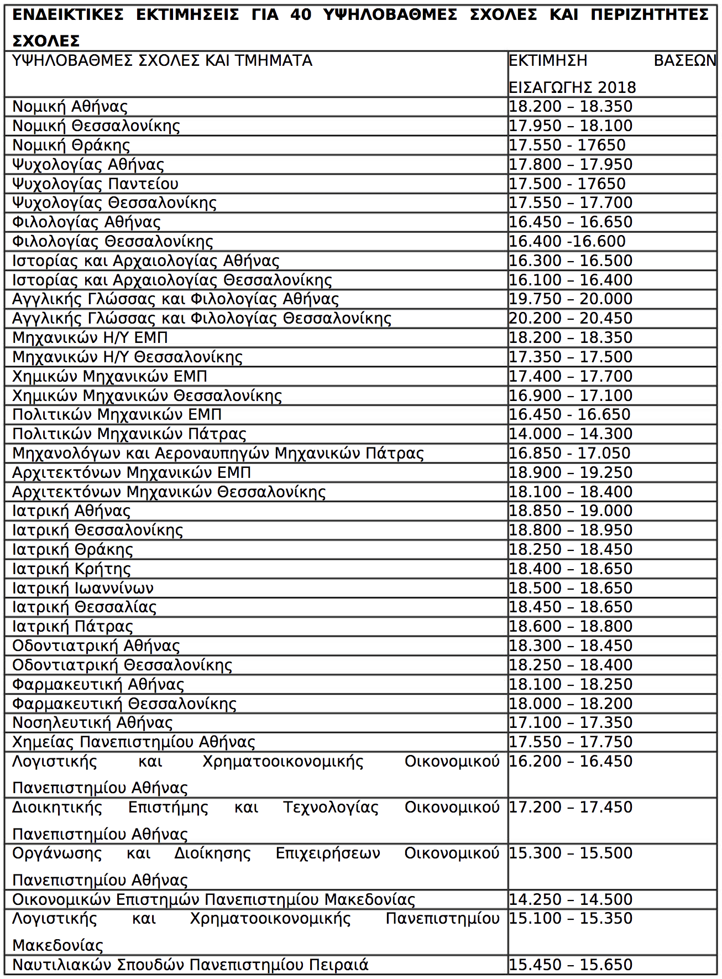
Task: Select the value '18.600 – 18.800'
Action: (571, 627)
